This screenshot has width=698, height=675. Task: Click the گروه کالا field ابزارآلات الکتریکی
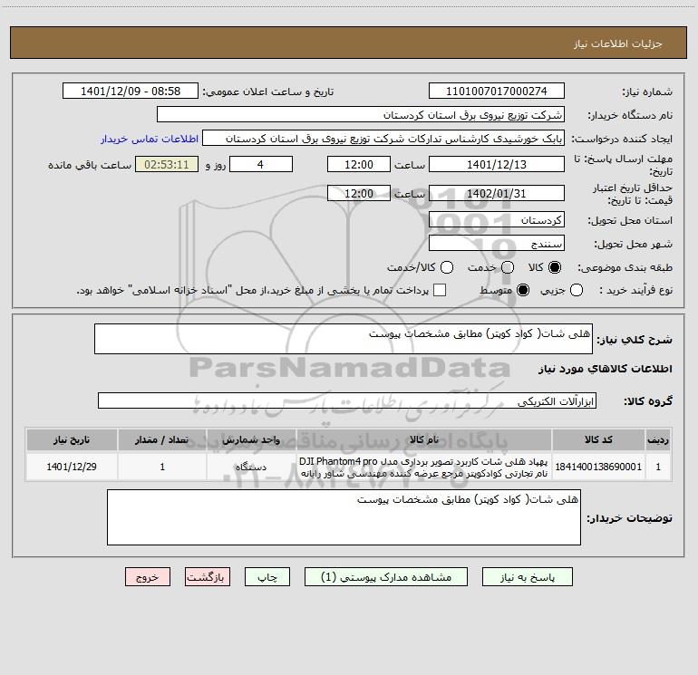coord(347,400)
